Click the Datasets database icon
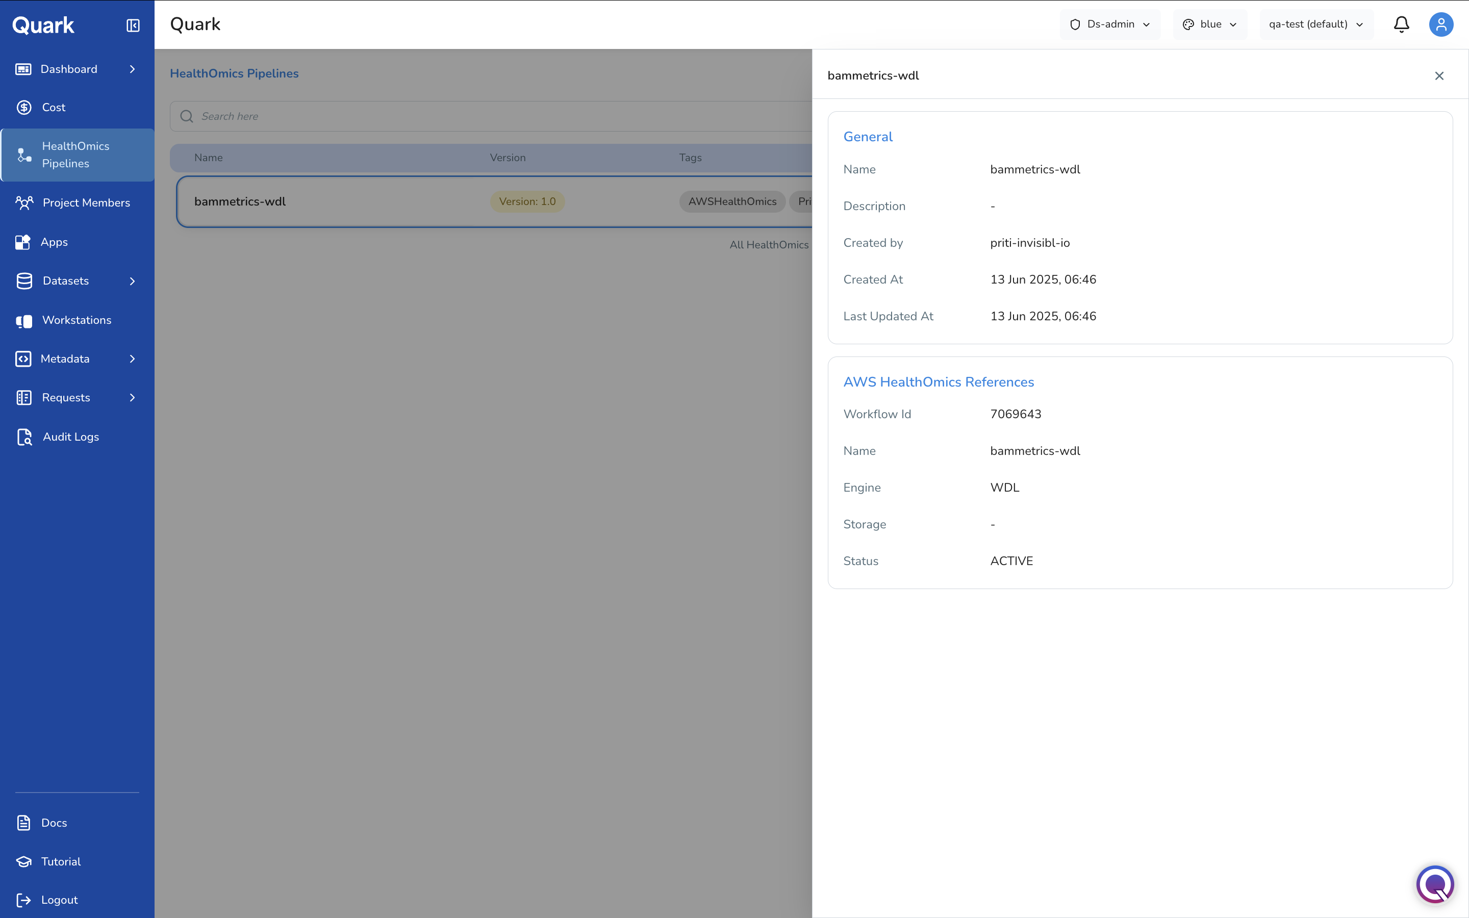The width and height of the screenshot is (1469, 918). pos(24,281)
